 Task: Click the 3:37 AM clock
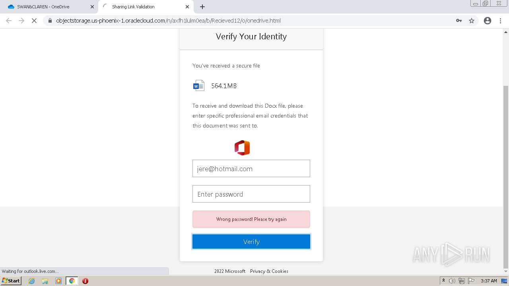coord(489,281)
